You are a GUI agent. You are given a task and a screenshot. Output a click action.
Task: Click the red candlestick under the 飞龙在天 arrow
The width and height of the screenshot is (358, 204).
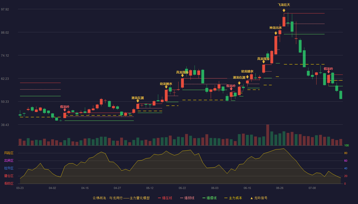284,22
